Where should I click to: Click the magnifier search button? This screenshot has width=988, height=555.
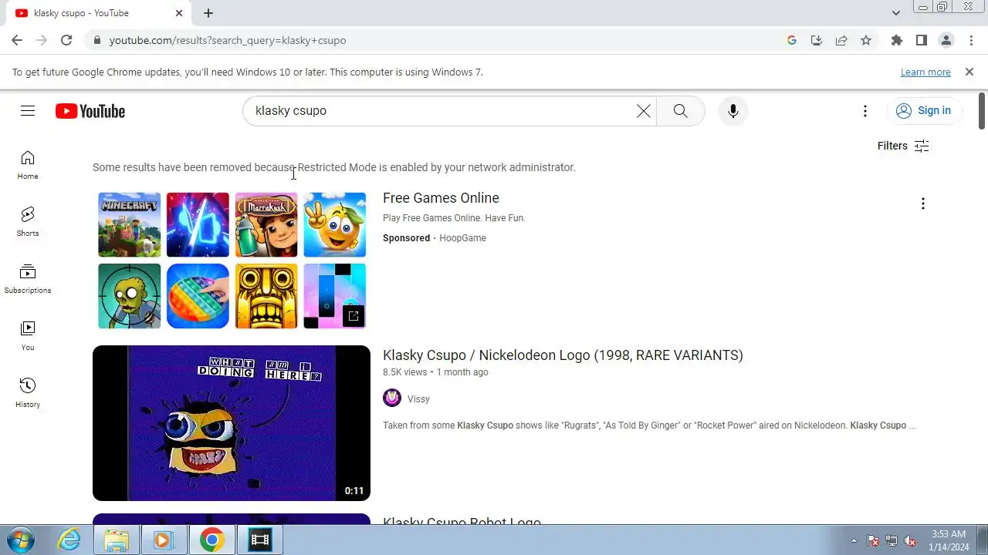[x=680, y=111]
